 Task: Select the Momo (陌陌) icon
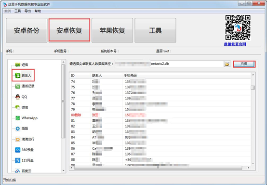(x=17, y=128)
